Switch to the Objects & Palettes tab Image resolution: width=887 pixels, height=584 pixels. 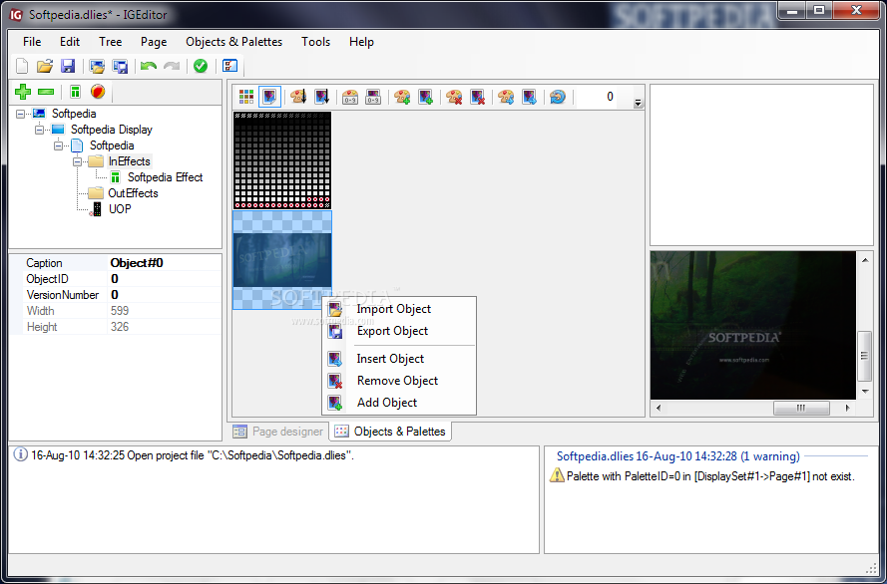point(390,432)
